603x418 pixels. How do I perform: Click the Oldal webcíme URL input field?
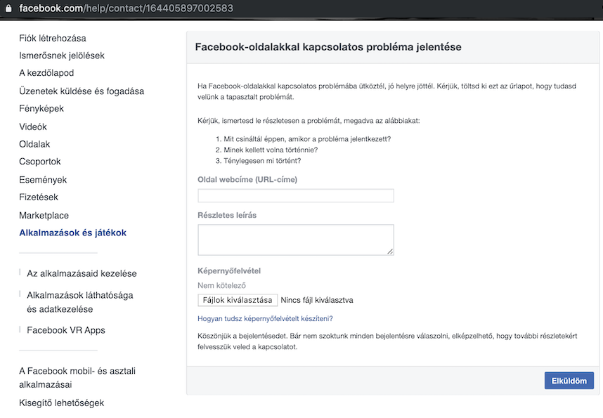(x=296, y=196)
